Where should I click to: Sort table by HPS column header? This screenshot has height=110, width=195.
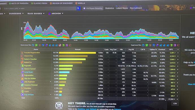point(171,50)
